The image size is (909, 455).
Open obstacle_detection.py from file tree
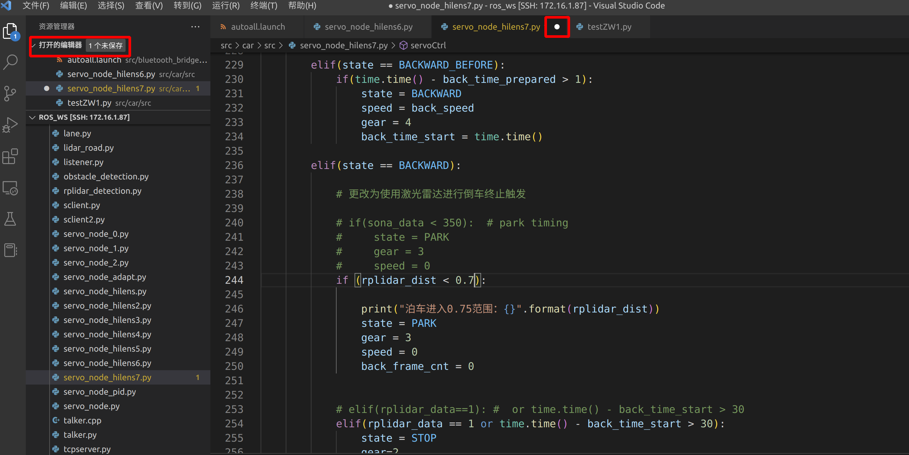(106, 176)
